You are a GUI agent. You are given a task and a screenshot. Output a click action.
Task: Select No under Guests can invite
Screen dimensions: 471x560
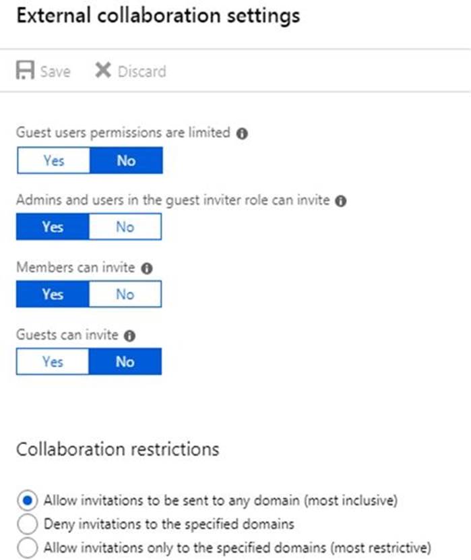[125, 362]
